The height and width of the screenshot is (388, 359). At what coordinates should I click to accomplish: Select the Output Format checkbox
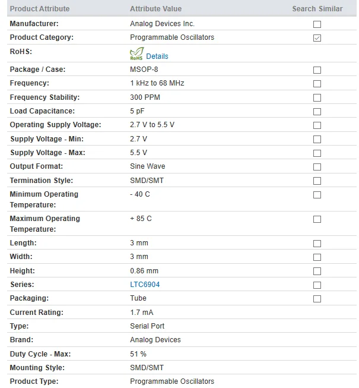coord(317,167)
